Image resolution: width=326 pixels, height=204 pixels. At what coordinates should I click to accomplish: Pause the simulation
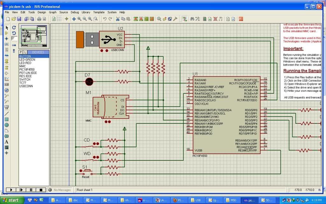[31, 190]
